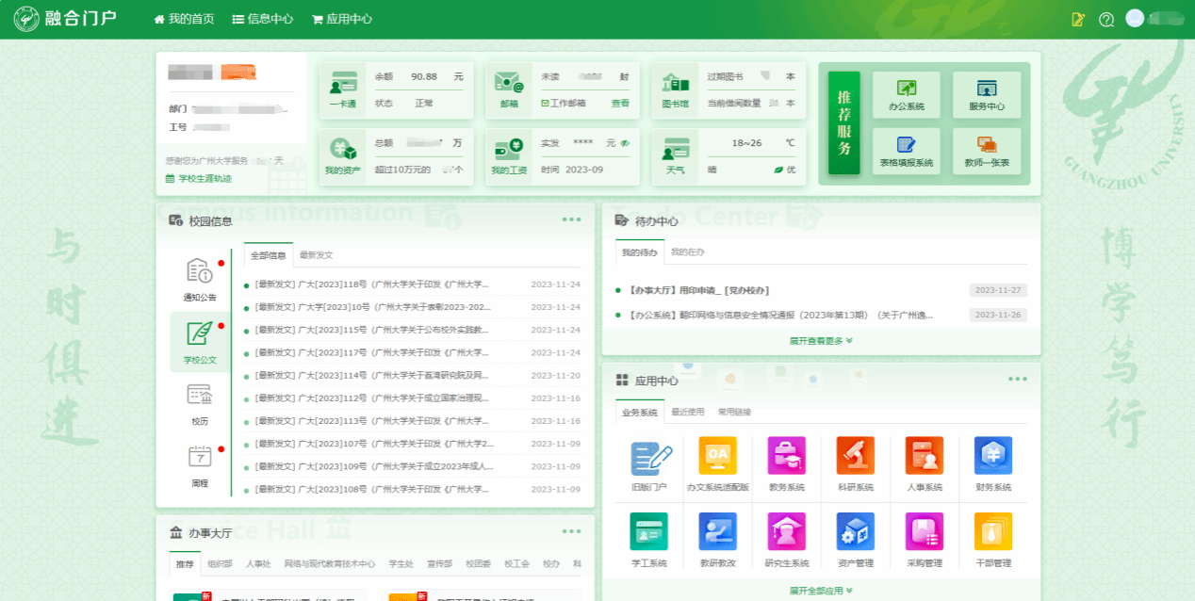The image size is (1195, 601).
Task: Switch to the 最新发文 tab
Action: tap(316, 255)
